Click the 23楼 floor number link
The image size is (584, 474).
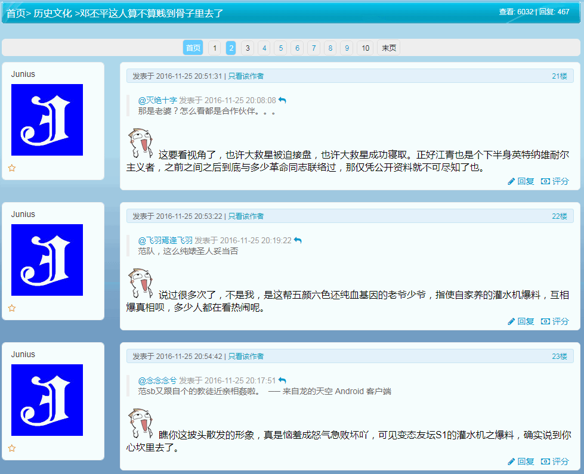[560, 356]
